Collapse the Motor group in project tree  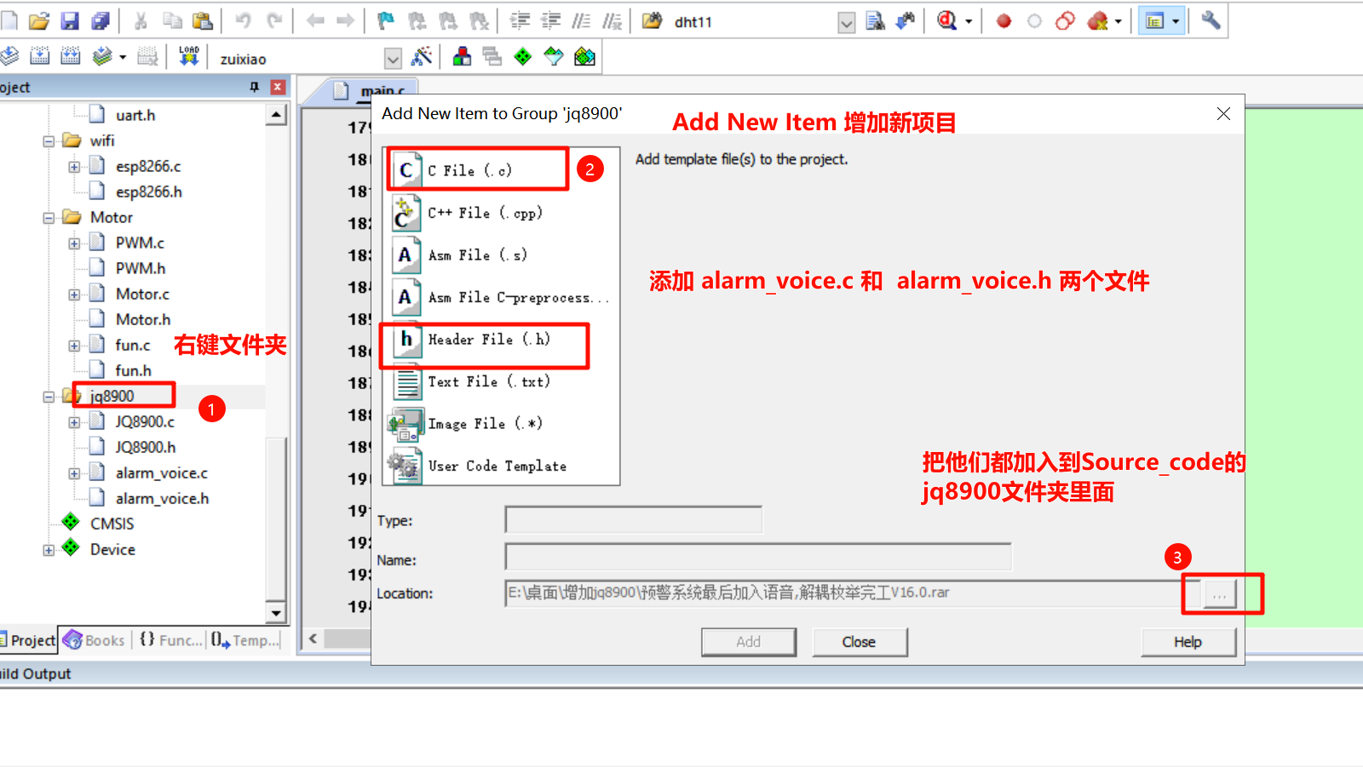pos(49,218)
